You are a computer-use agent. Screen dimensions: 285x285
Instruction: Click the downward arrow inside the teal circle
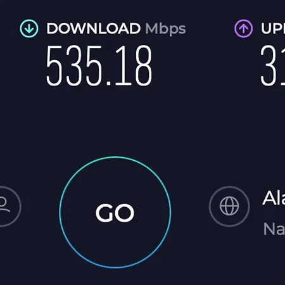point(29,28)
